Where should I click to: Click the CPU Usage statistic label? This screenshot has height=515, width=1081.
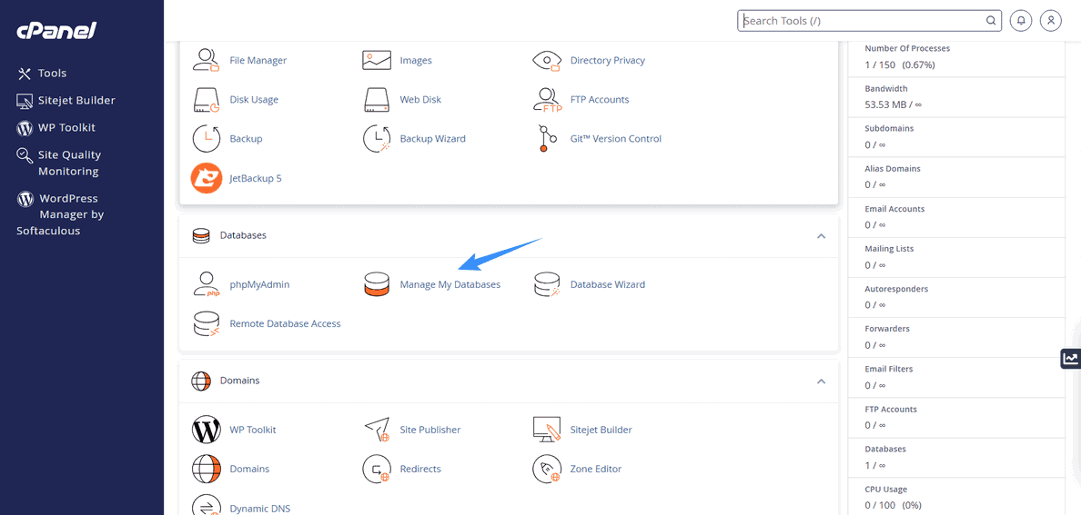point(886,490)
